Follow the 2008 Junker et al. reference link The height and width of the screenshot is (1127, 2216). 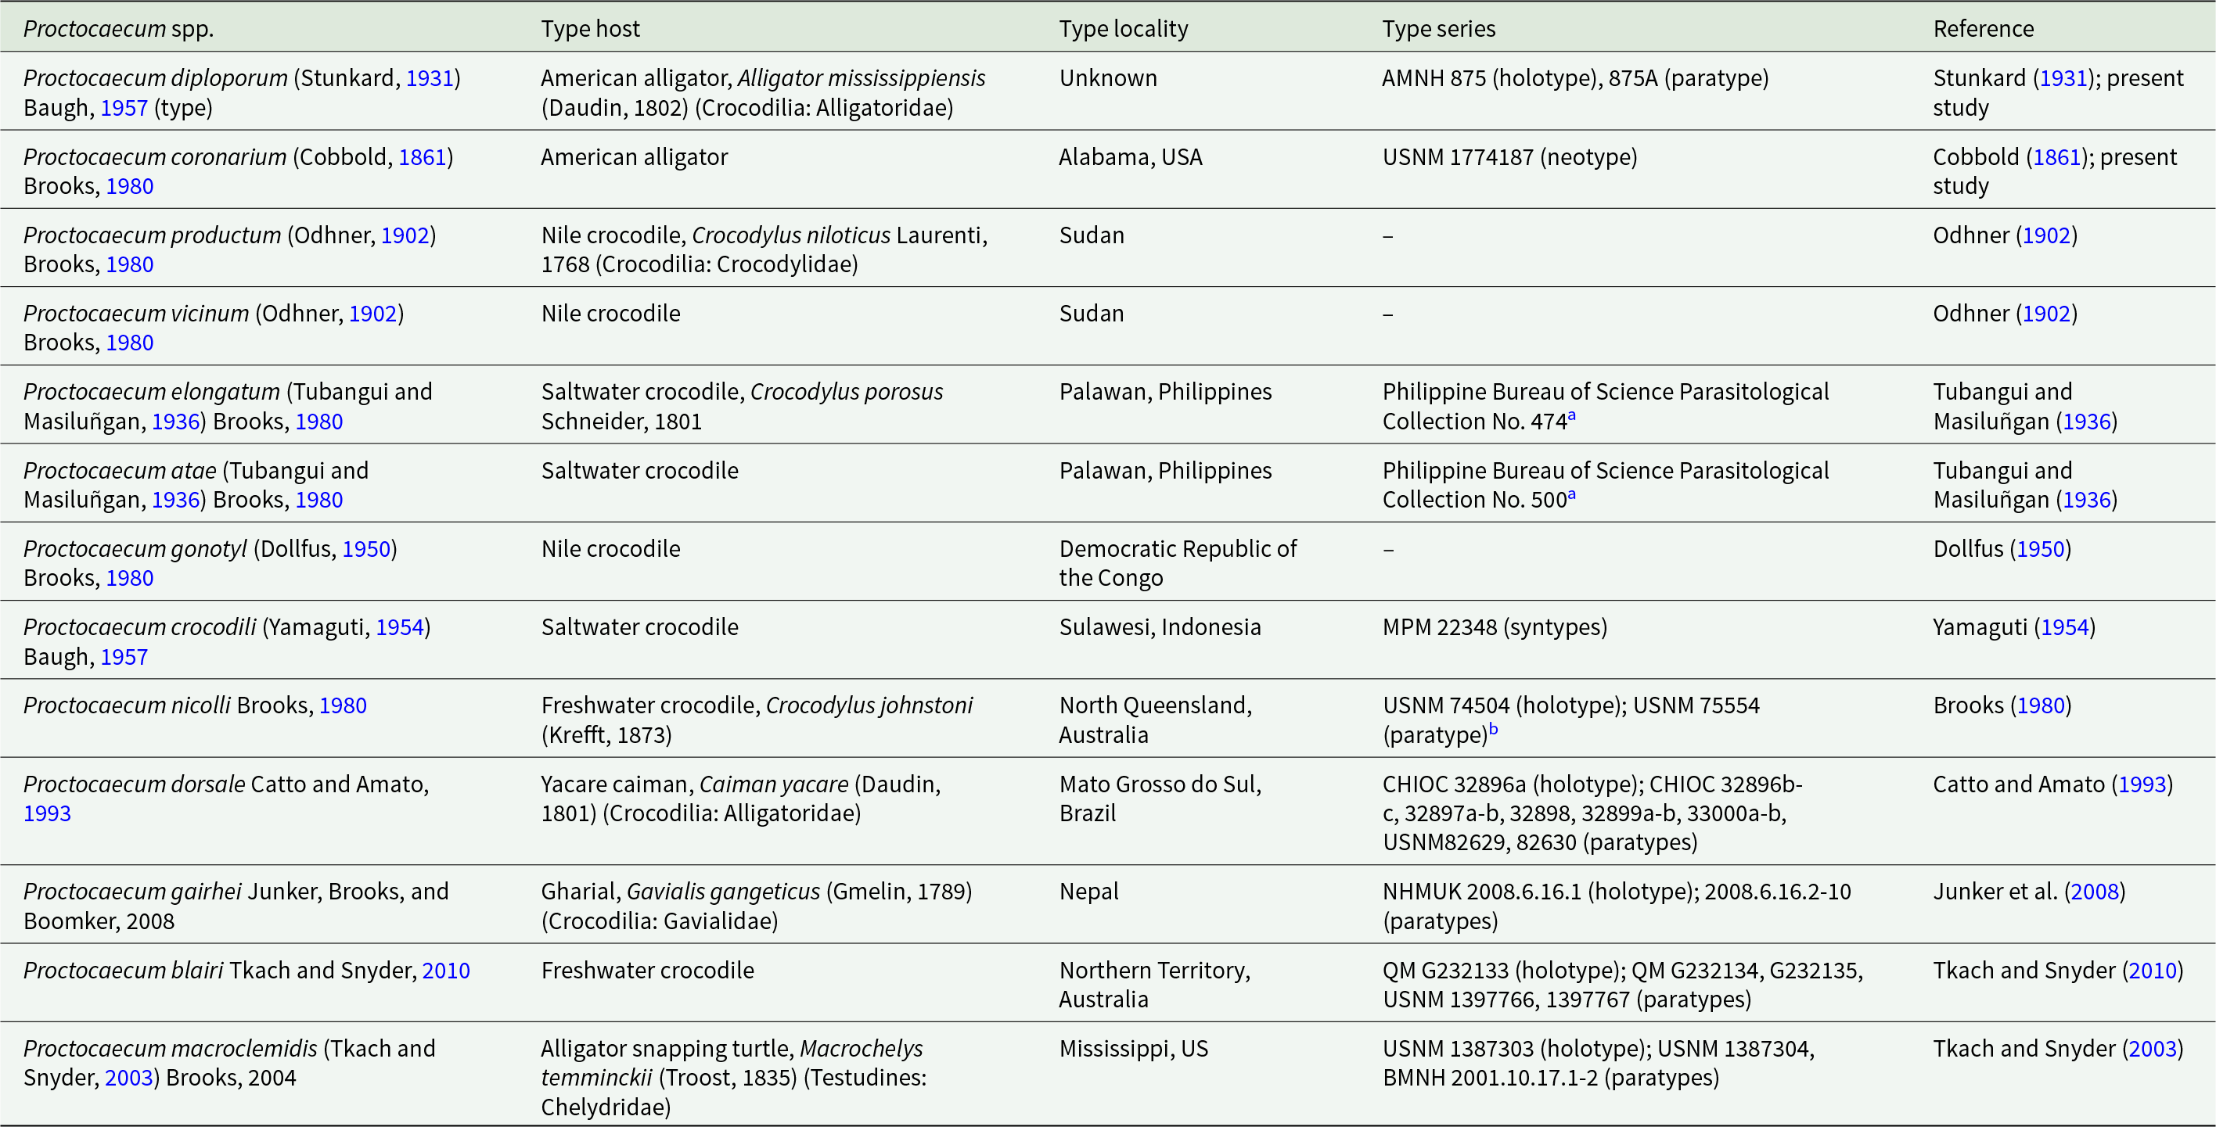coord(2095,892)
